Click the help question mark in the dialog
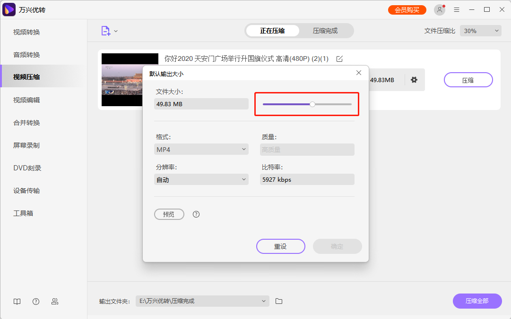Viewport: 511px width, 319px height. (x=196, y=214)
